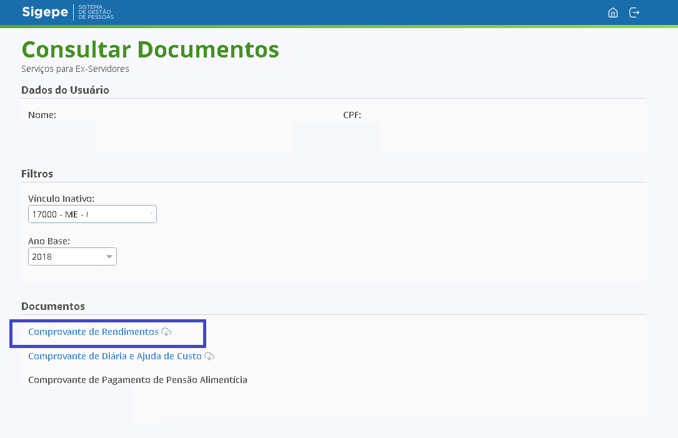Click the Filtros section heading
Screen dimensions: 678x438
pyautogui.click(x=37, y=174)
